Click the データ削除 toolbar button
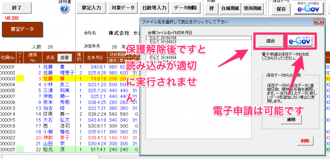This screenshot has width=330, height=159. click(x=186, y=8)
